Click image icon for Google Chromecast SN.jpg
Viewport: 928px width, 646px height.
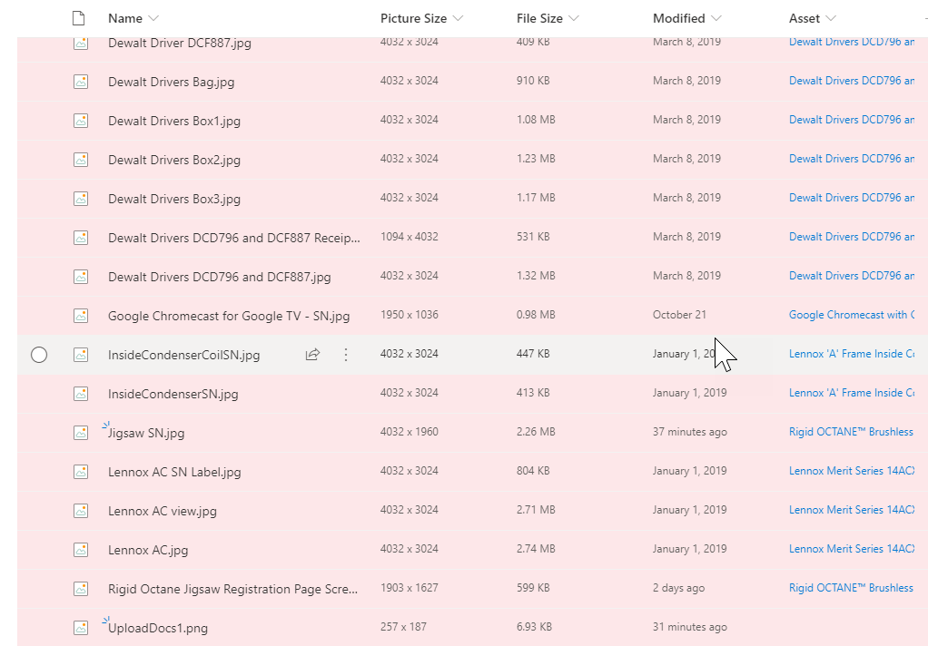pos(81,316)
